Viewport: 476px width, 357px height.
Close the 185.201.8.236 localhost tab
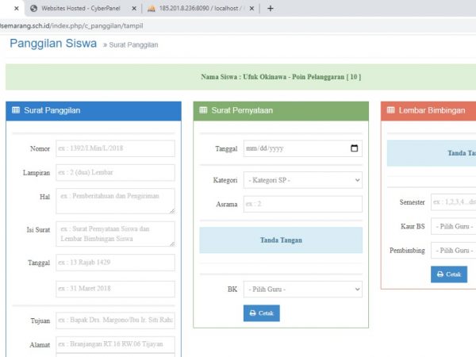pyautogui.click(x=251, y=9)
